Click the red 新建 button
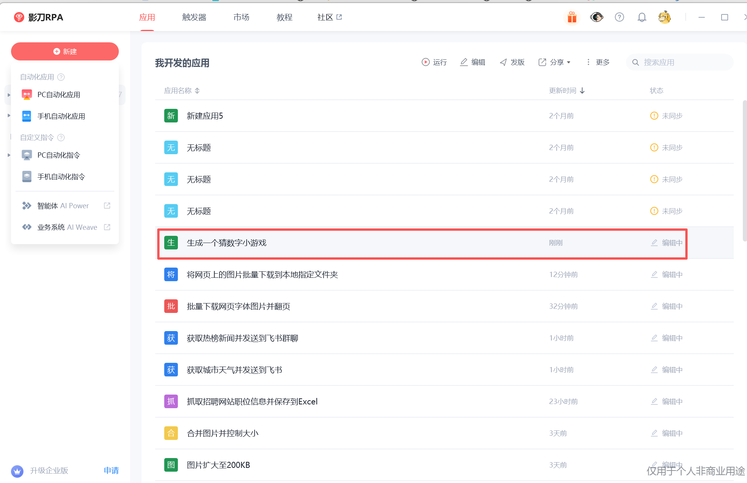Screen dimensions: 747x483 65,51
